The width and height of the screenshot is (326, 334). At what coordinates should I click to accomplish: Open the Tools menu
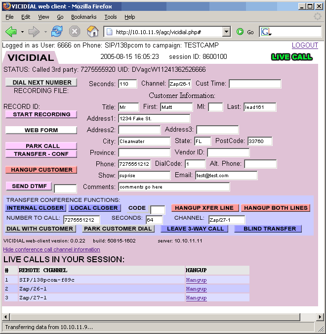point(110,17)
